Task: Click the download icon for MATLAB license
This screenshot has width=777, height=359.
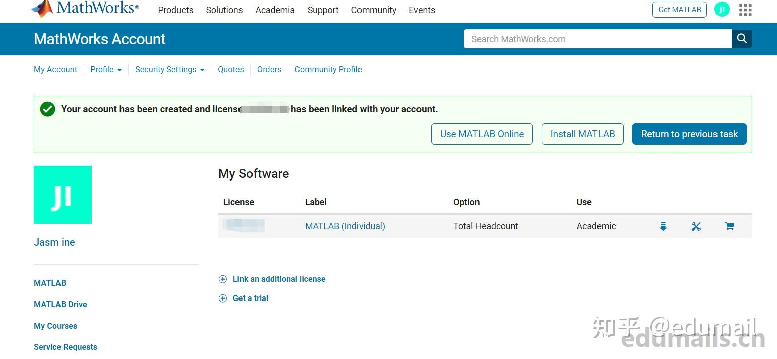Action: pos(663,226)
